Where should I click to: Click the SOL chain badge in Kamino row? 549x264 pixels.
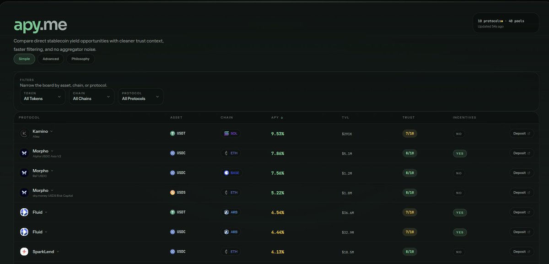click(231, 134)
